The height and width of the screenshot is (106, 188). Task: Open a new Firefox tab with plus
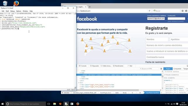coord(90,7)
